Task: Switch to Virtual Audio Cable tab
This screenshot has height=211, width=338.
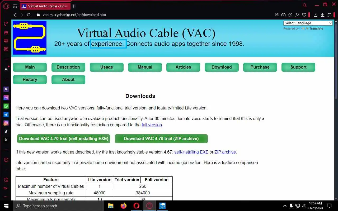Action: click(45, 6)
